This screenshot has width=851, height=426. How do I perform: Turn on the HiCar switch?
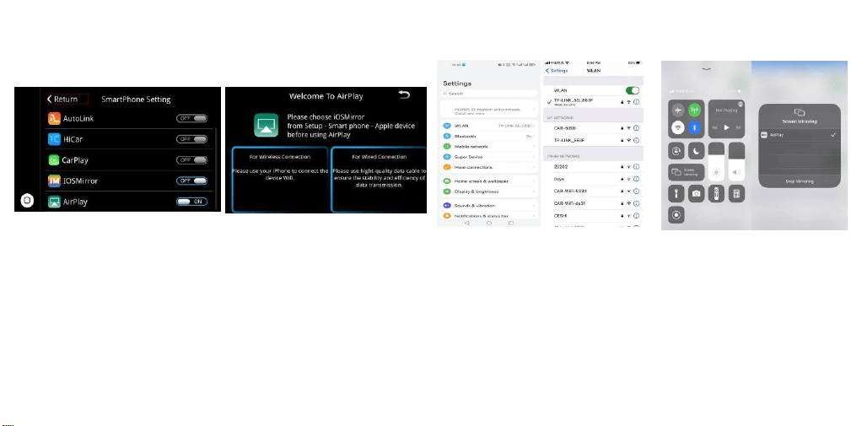point(191,139)
